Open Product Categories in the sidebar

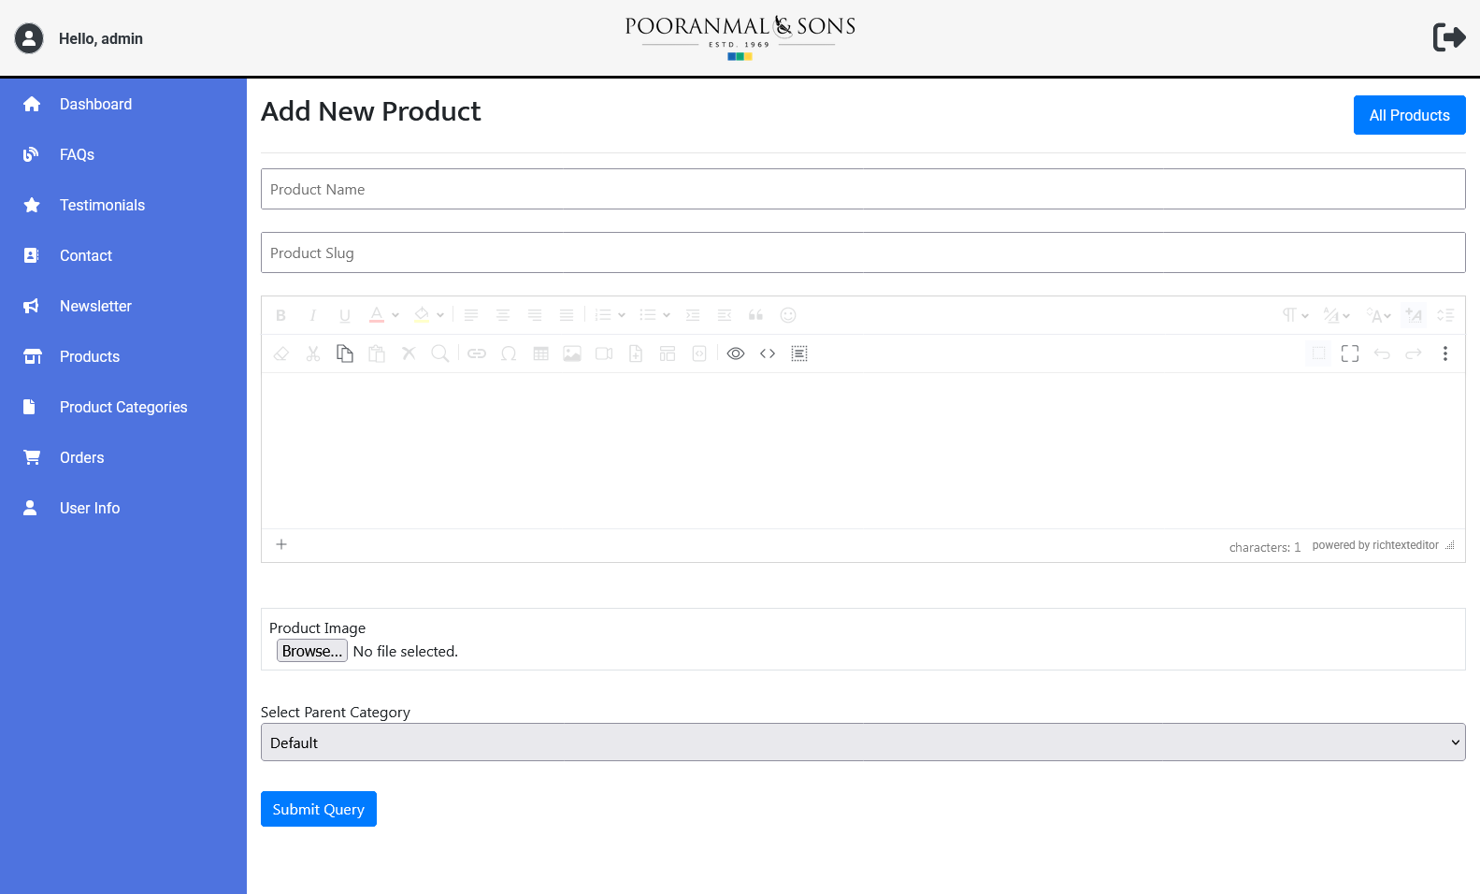(x=123, y=407)
